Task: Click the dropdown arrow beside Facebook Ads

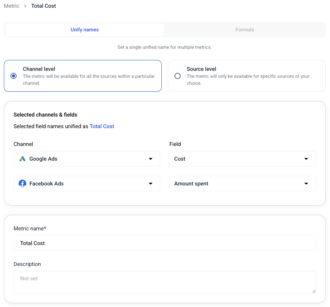Action: click(150, 184)
